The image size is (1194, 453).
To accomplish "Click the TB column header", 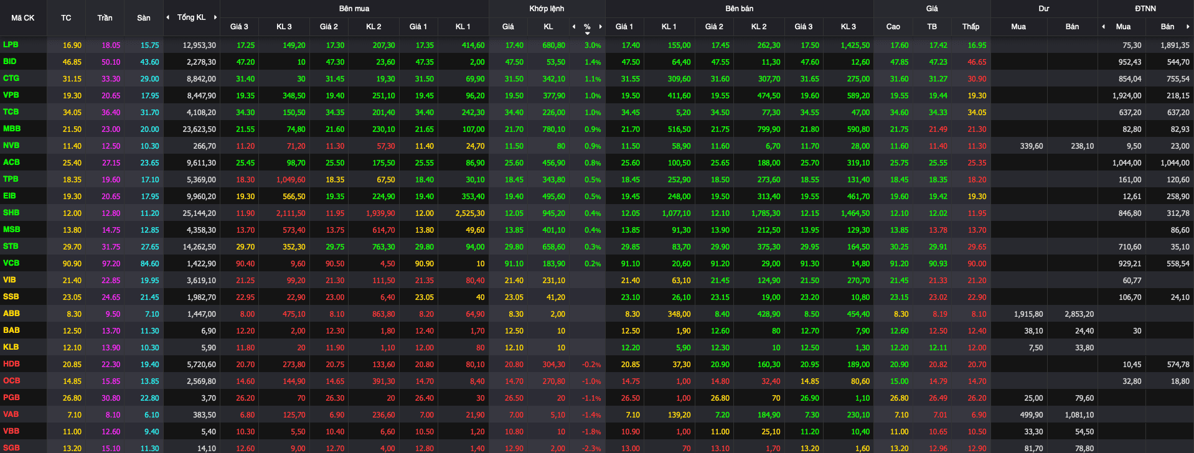I will pos(932,27).
